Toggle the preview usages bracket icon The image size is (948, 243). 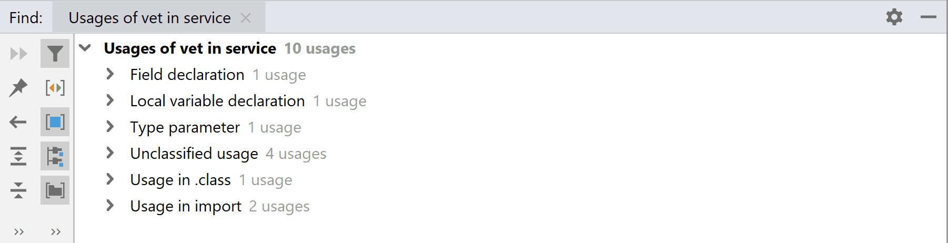tap(55, 88)
